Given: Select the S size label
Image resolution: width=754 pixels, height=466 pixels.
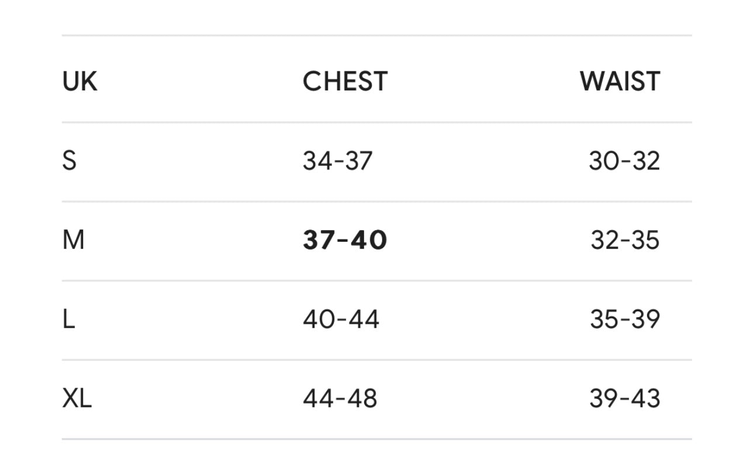Looking at the screenshot, I should pos(69,161).
